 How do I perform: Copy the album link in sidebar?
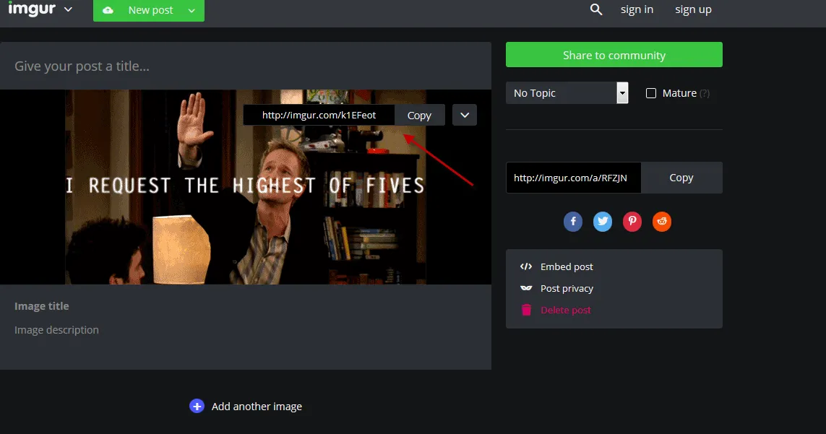[681, 178]
